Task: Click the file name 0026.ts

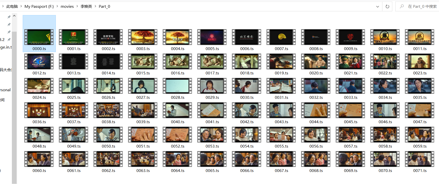Action: click(108, 98)
